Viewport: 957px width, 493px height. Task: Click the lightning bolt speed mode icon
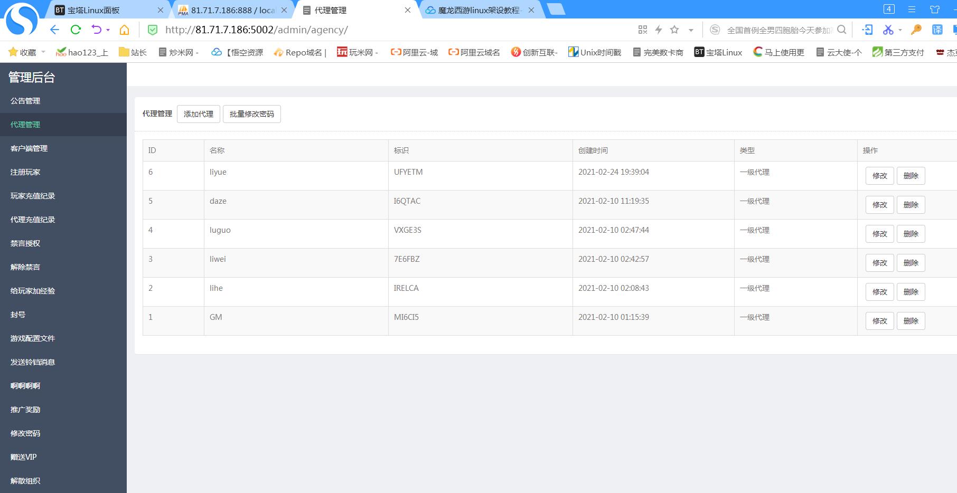point(659,30)
